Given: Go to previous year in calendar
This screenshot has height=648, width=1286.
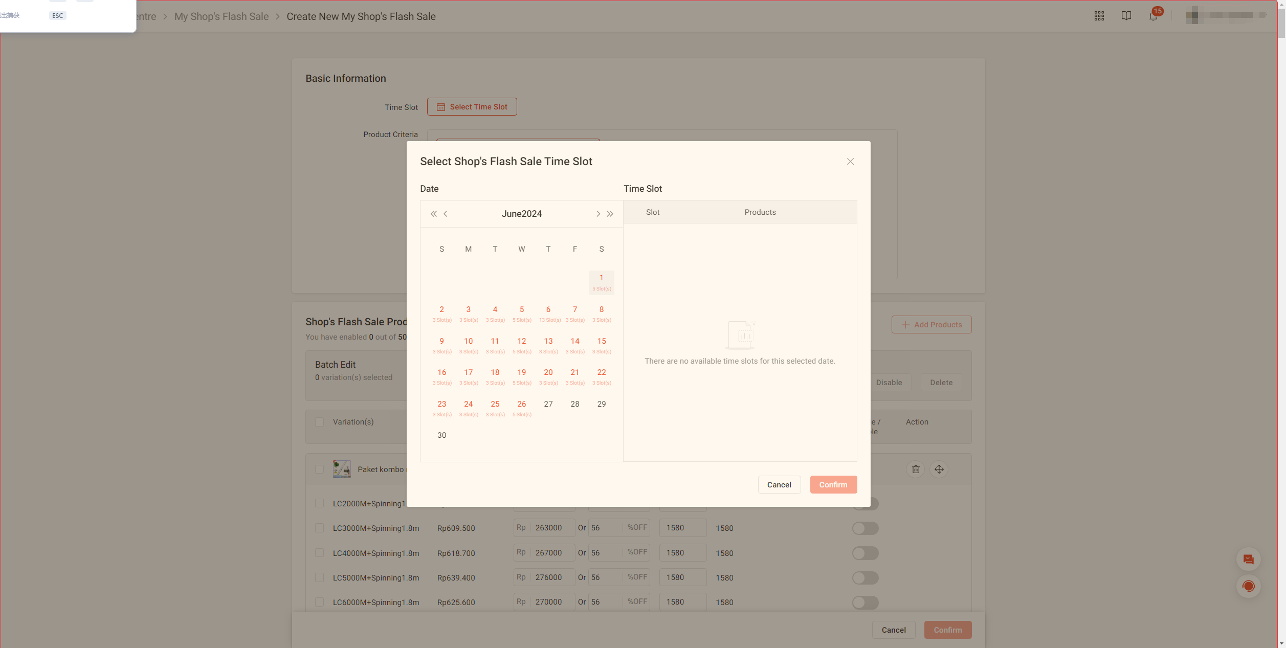Looking at the screenshot, I should (433, 214).
